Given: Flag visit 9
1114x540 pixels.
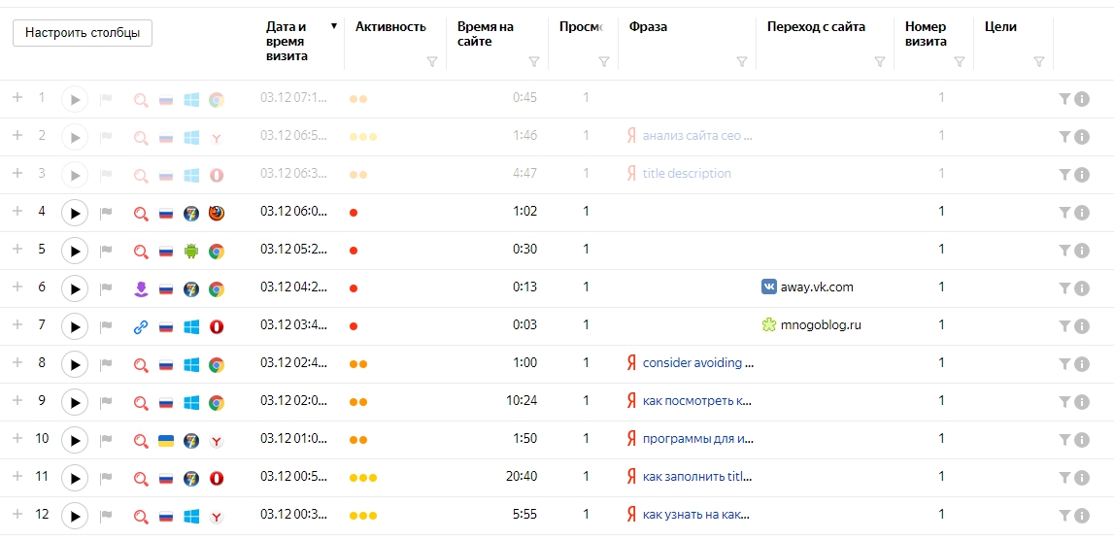Looking at the screenshot, I should point(106,402).
